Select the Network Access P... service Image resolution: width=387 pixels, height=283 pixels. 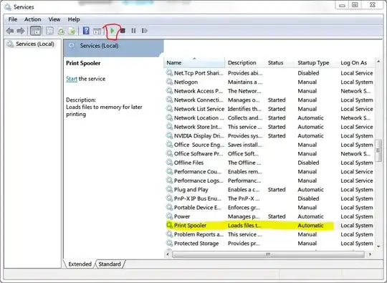[199, 91]
